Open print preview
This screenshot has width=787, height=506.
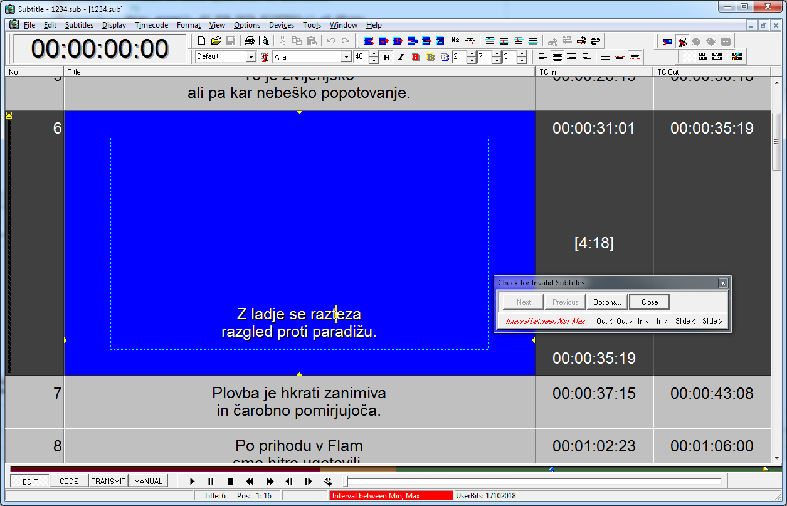[263, 41]
